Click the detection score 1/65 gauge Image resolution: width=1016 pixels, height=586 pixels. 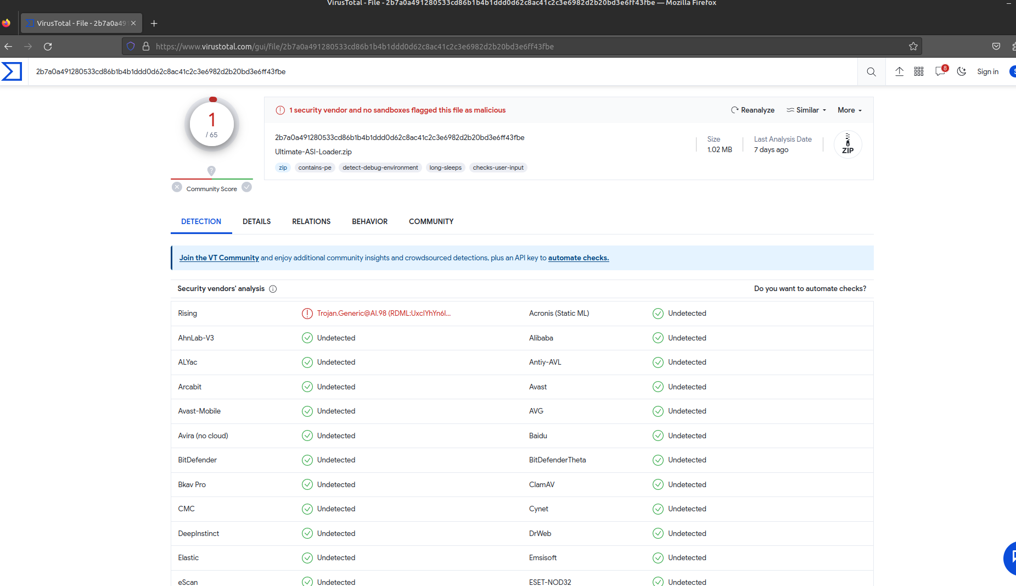[212, 124]
